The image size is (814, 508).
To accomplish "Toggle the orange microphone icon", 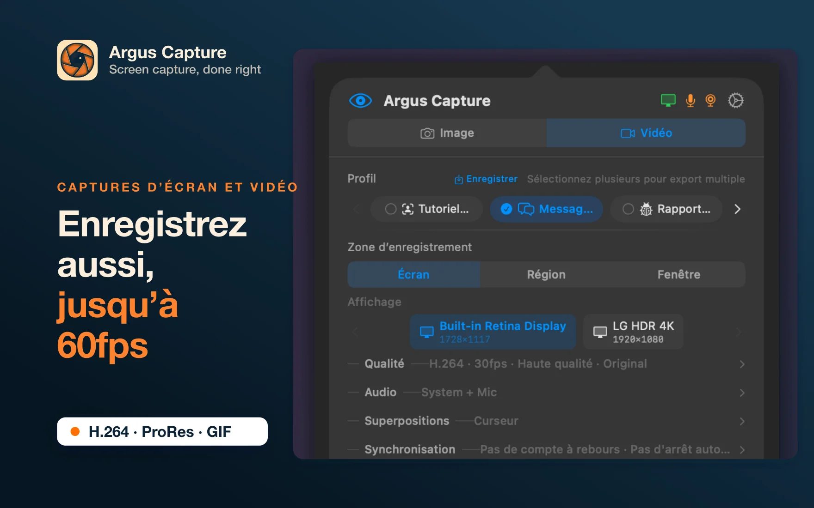I will click(690, 100).
